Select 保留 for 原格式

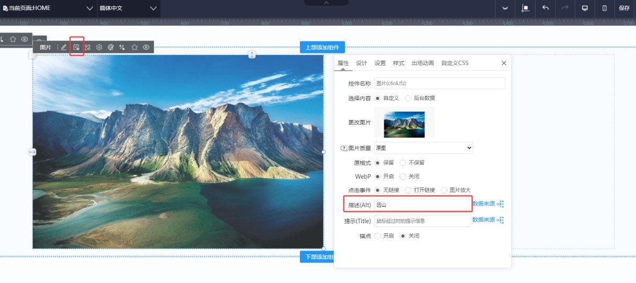click(378, 162)
